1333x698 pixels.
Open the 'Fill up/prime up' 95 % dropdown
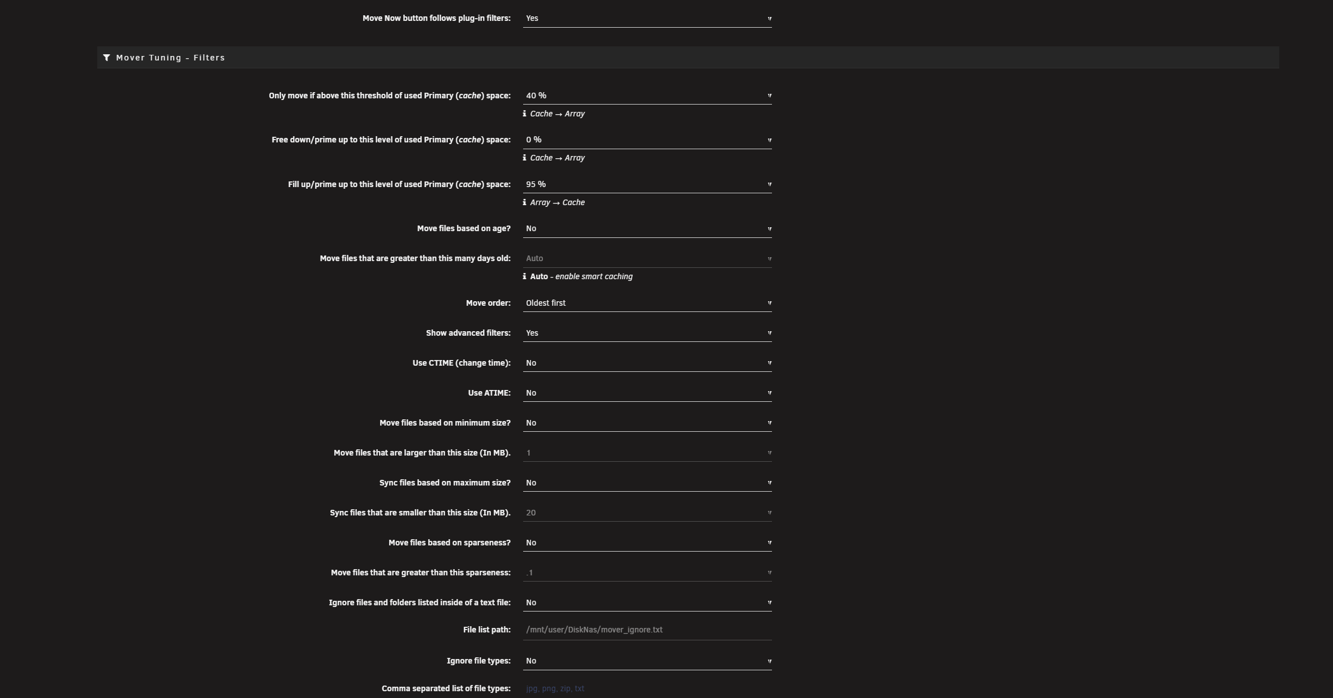647,184
